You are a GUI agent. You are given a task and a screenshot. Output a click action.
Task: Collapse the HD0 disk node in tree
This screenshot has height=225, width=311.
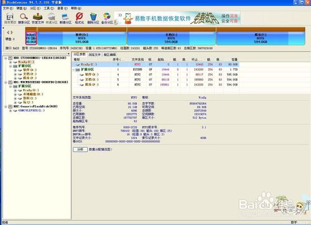(6, 58)
